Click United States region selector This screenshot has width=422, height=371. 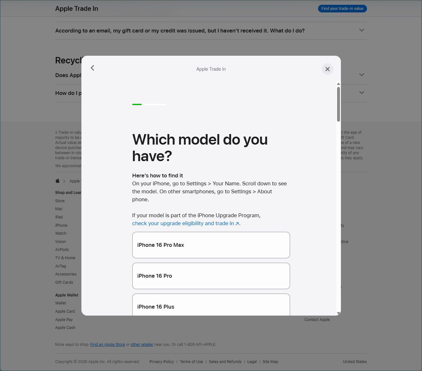(355, 362)
